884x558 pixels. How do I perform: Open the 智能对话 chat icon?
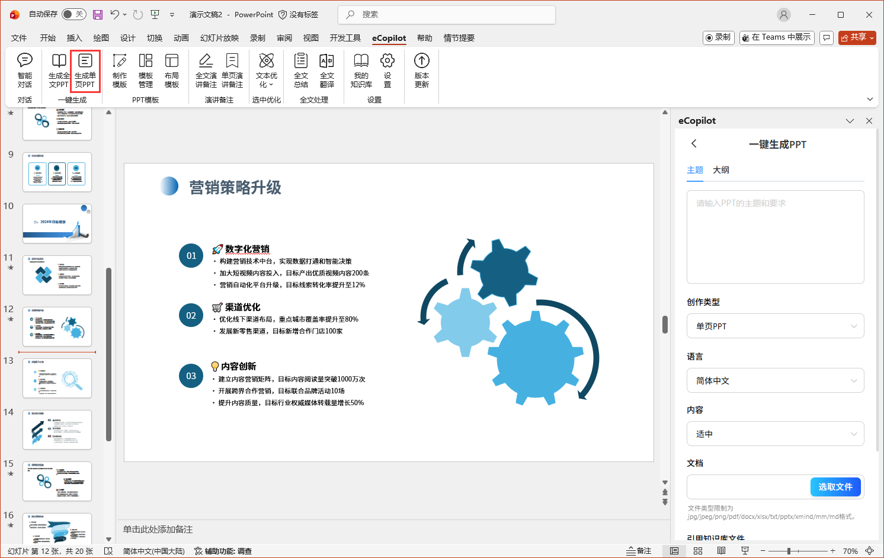pyautogui.click(x=25, y=70)
